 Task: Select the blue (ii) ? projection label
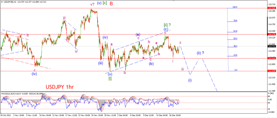click(x=201, y=53)
